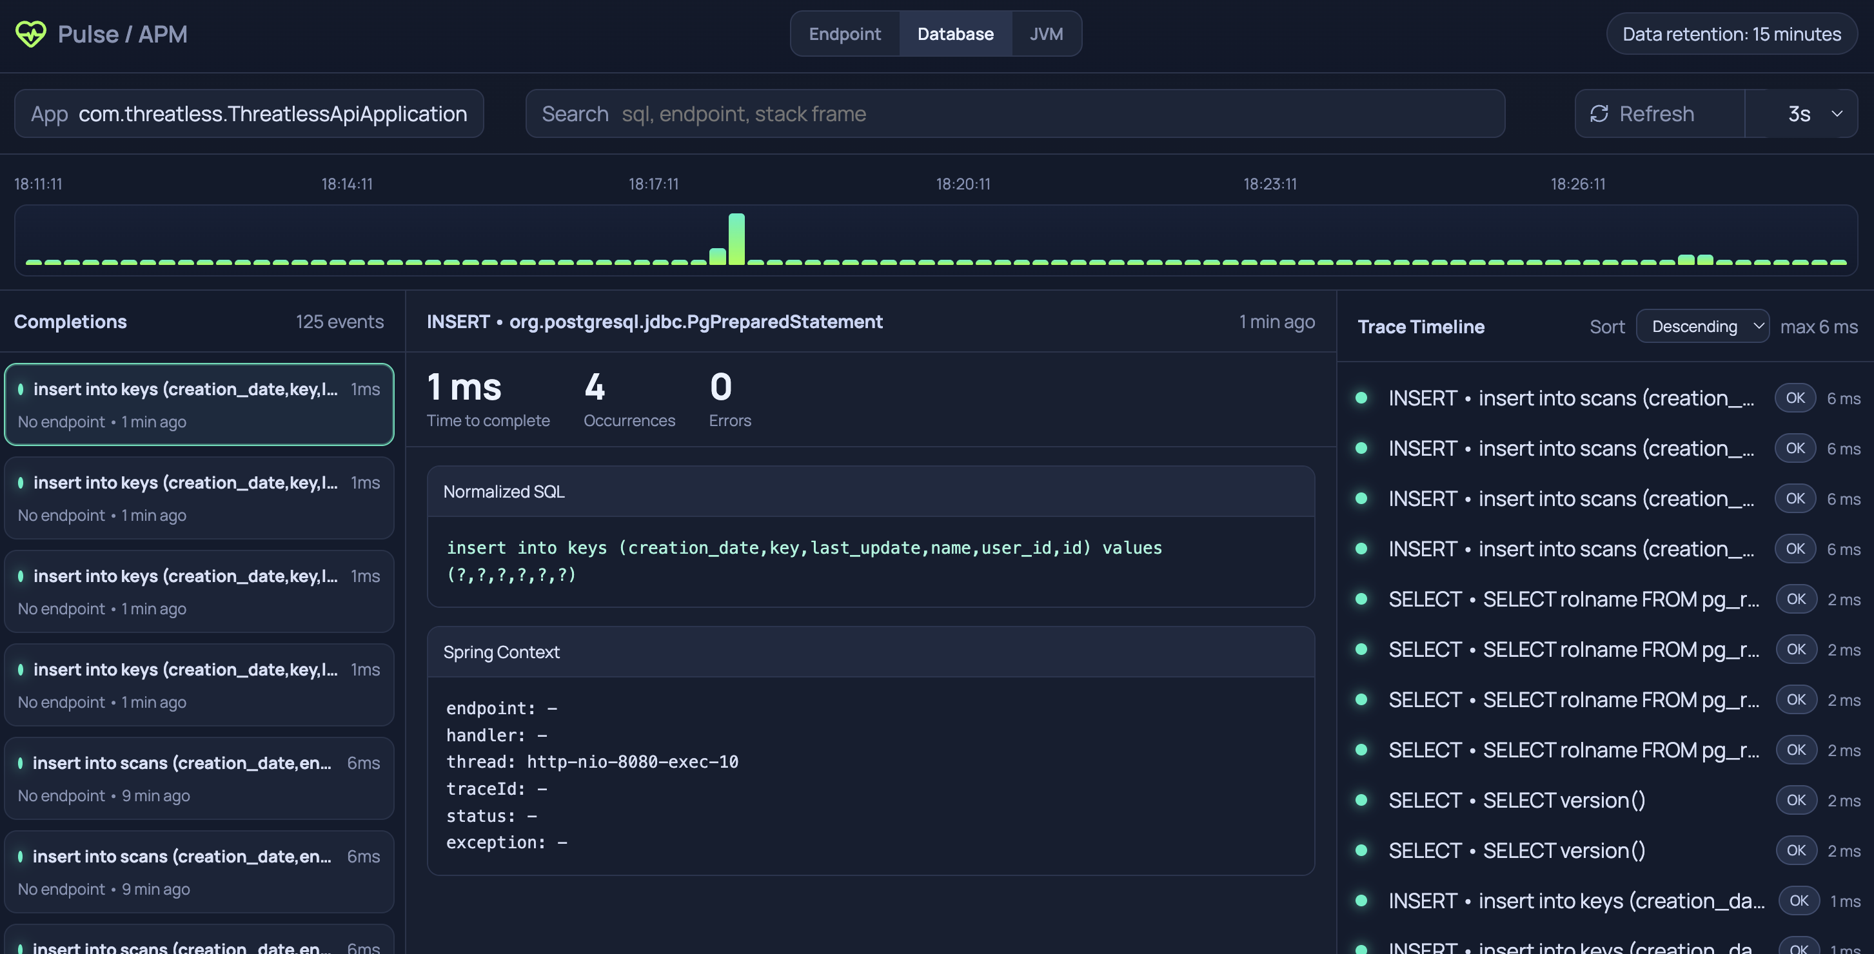Click the status dot of the first INSERT scans trace

(1361, 398)
